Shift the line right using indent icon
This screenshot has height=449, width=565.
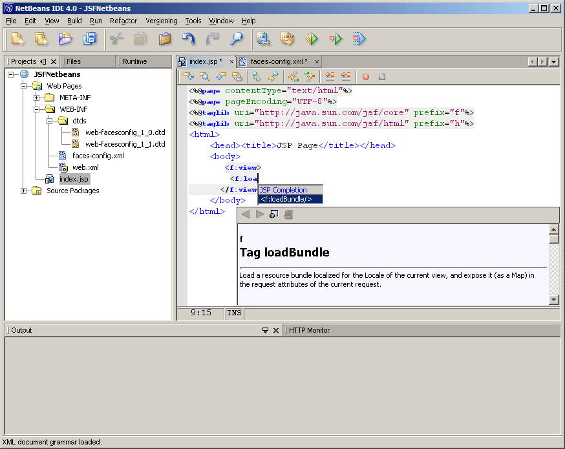345,76
